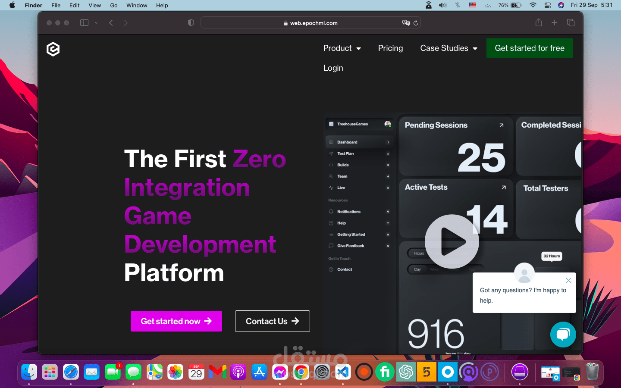Click the chevron next to the sidebar button
621x388 pixels.
pyautogui.click(x=96, y=22)
